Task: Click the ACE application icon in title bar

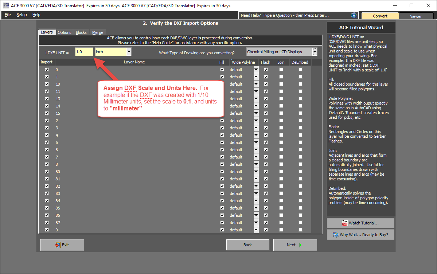Action: (6, 5)
